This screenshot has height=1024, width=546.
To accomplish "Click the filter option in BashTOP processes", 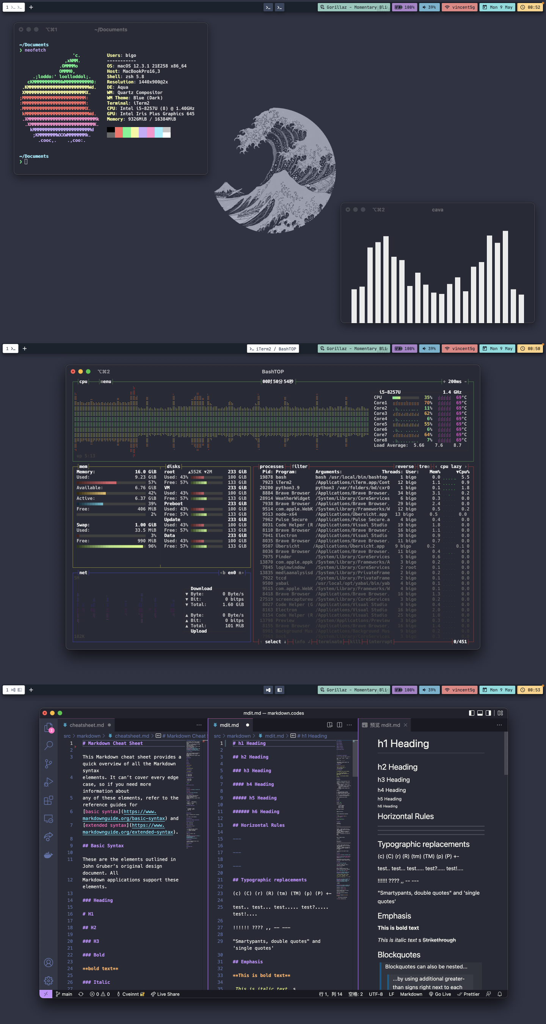I will click(300, 466).
